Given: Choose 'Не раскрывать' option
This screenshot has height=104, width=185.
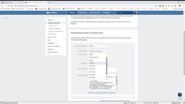Looking at the screenshot, I should coord(97,57).
